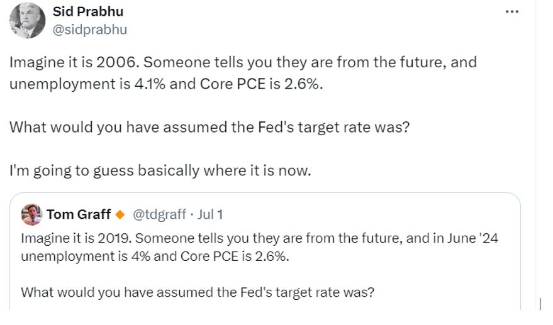Click the "unemployment is 4.1%" line in main tweet
The image size is (553, 325).
pos(87,84)
